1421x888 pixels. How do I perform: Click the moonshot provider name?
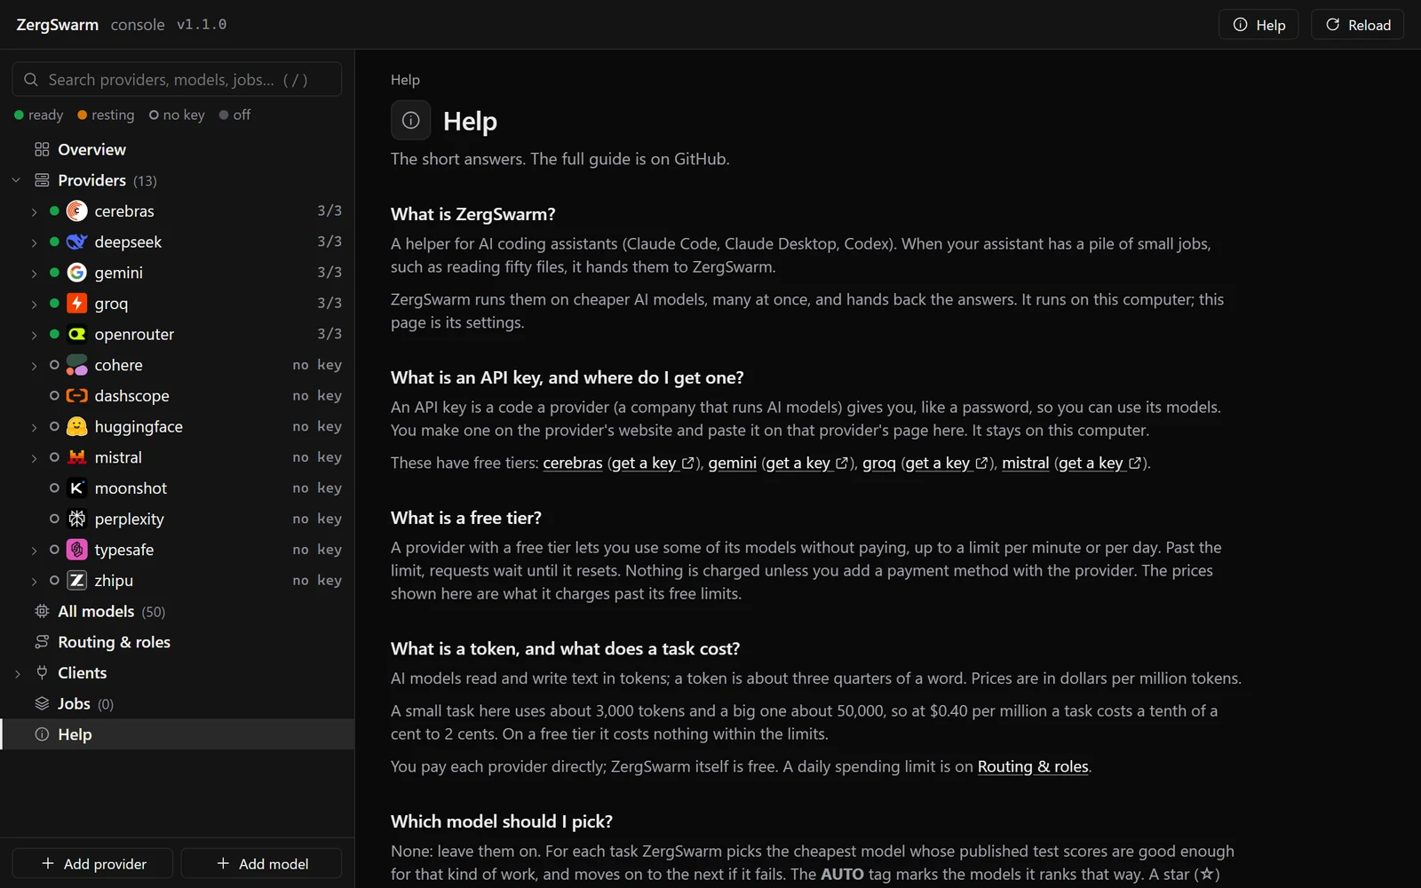tap(131, 488)
